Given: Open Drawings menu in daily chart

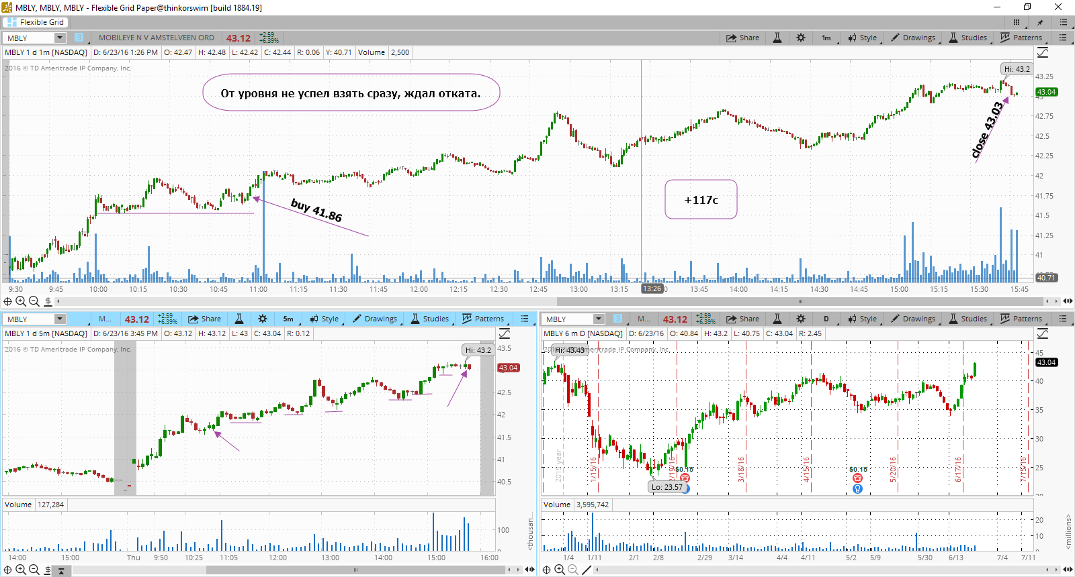Looking at the screenshot, I should point(913,319).
